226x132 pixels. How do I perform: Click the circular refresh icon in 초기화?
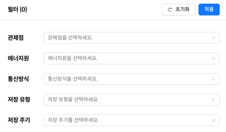tap(170, 10)
